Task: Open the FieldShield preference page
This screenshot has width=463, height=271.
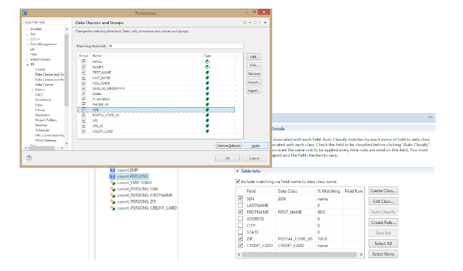Action: [x=43, y=100]
